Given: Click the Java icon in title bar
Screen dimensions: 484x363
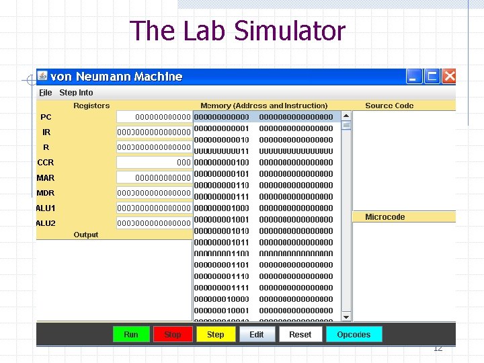Looking at the screenshot, I should click(x=42, y=75).
